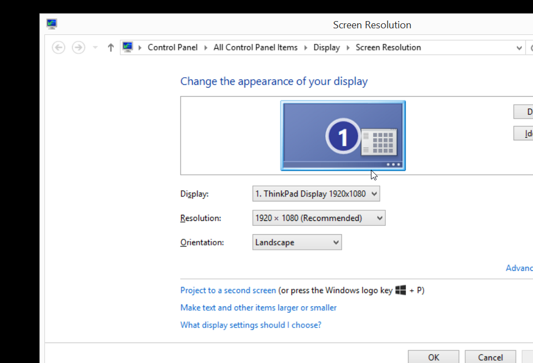The image size is (533, 363).
Task: Click the Display: label
Action: (194, 194)
